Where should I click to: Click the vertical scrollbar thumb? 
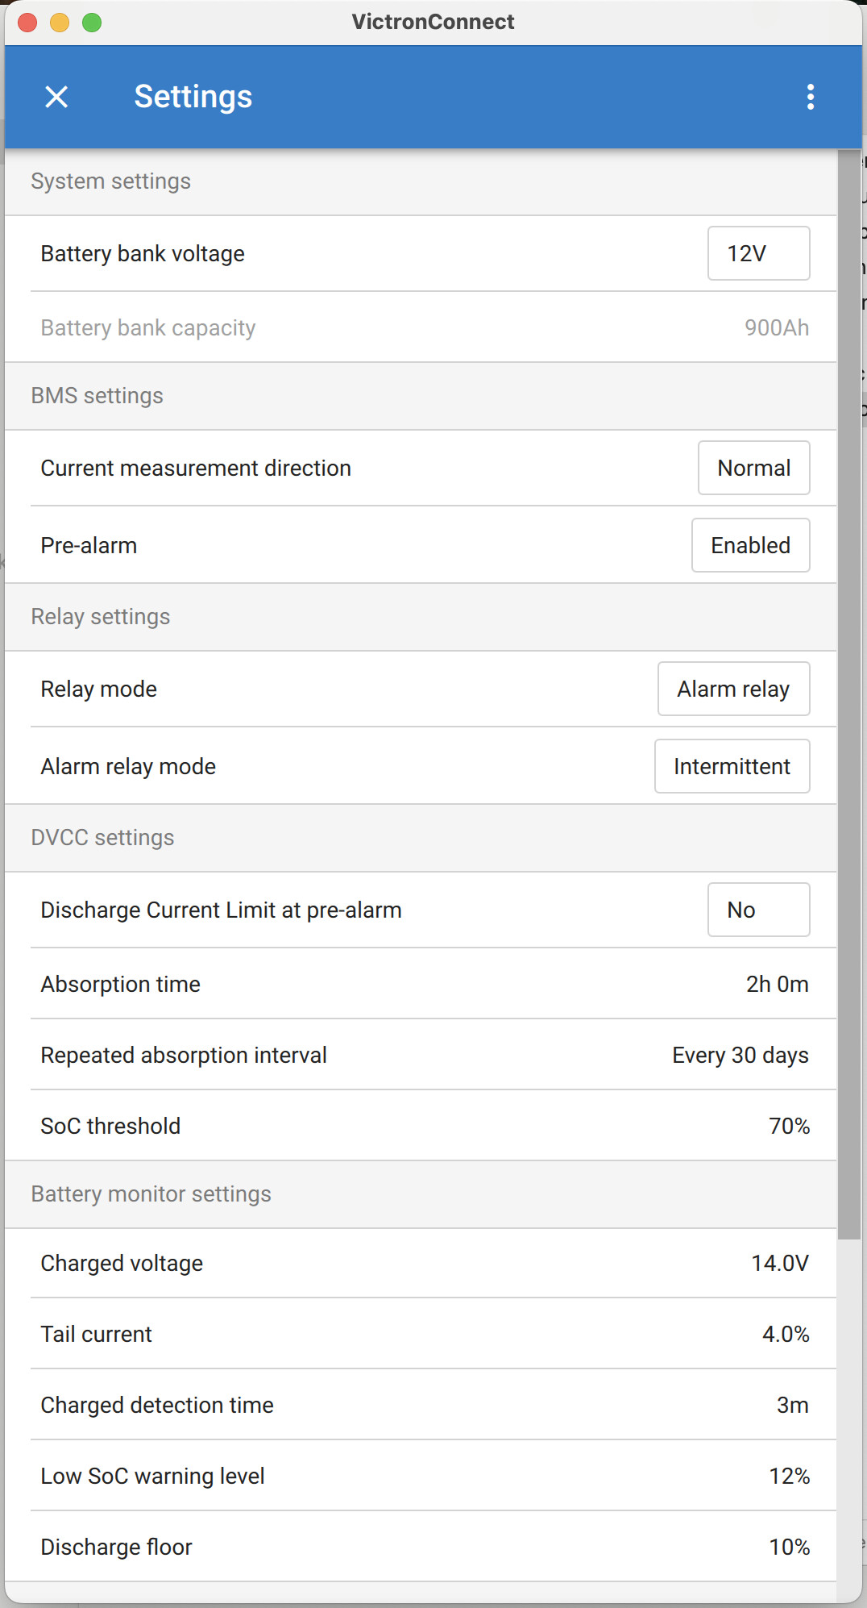click(849, 694)
